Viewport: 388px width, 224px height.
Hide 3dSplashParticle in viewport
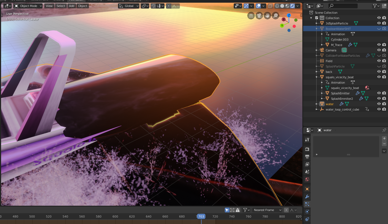click(379, 23)
